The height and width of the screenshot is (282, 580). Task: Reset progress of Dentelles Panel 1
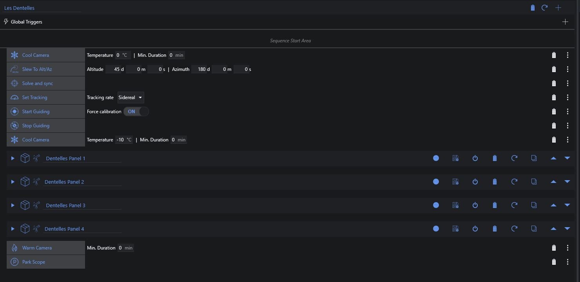[x=514, y=158]
